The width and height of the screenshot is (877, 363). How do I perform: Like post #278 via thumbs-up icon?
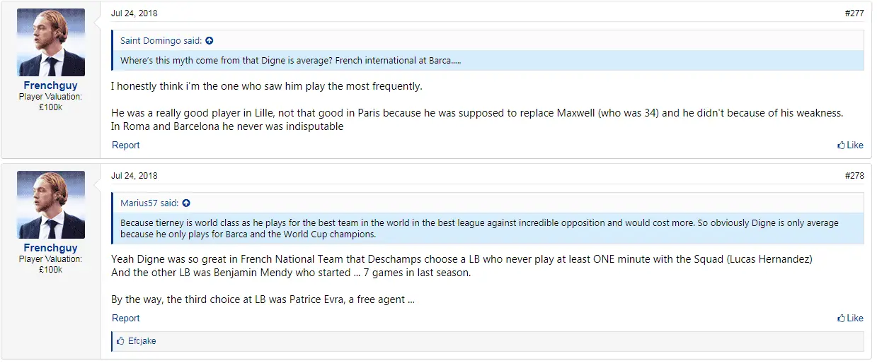click(841, 319)
